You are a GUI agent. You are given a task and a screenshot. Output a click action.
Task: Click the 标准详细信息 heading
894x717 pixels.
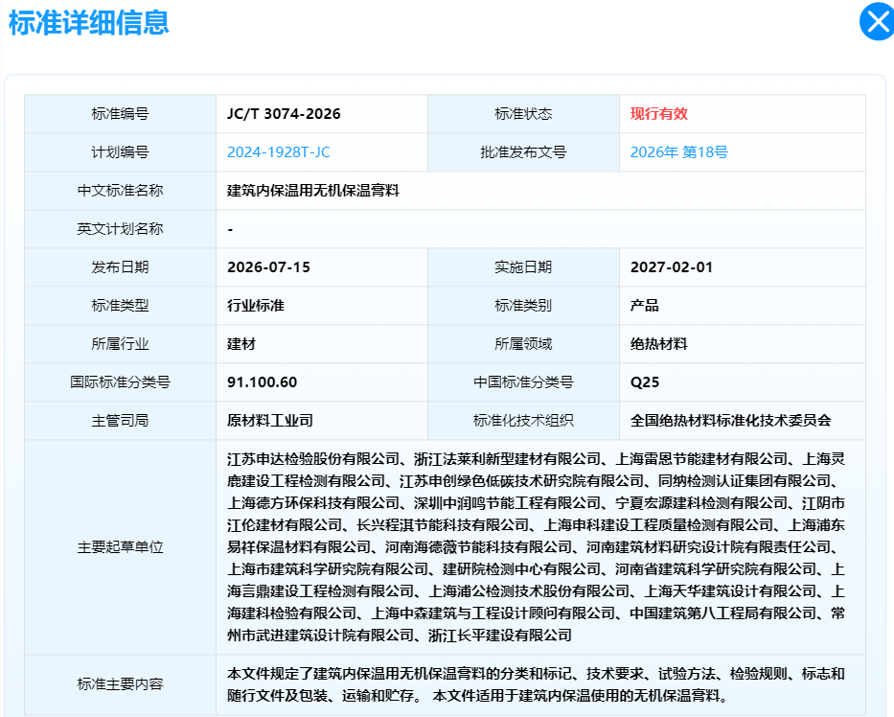(88, 23)
